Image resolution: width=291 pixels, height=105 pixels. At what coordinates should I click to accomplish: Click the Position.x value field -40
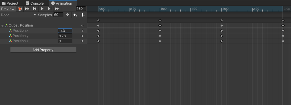click(65, 31)
